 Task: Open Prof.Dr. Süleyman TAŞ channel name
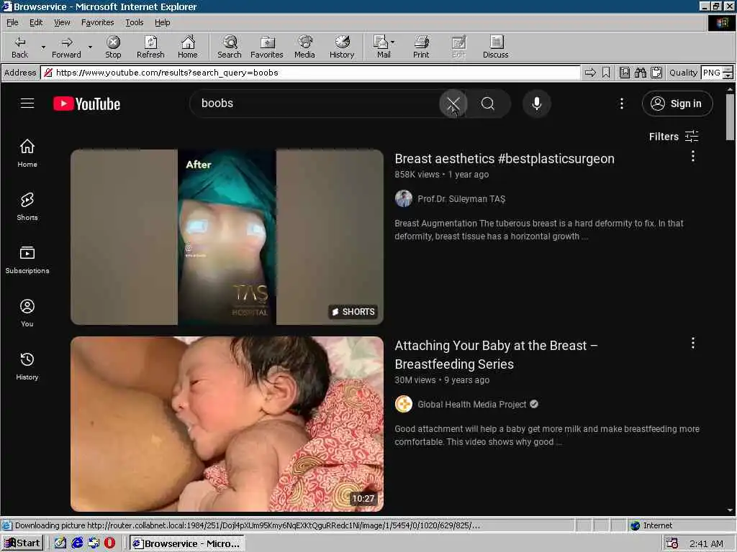pyautogui.click(x=461, y=199)
